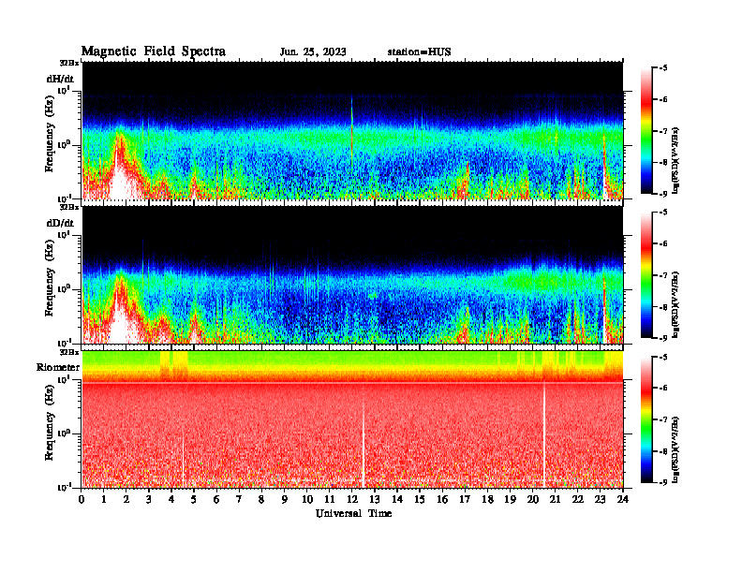The image size is (742, 573).
Task: Click the "-7" value on the dD/dt color bar
Action: 663,275
